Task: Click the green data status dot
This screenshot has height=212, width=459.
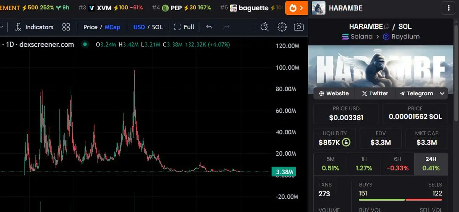Action: click(x=85, y=45)
